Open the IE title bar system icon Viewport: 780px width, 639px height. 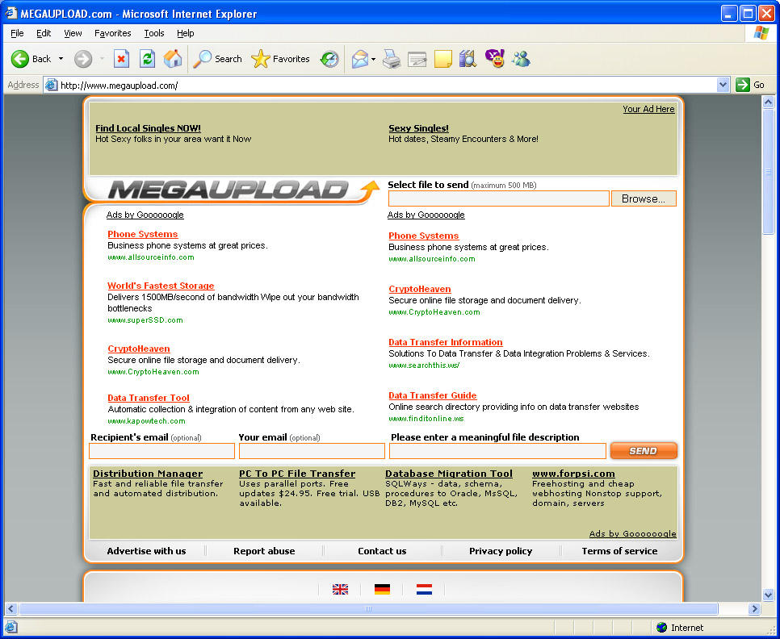click(x=10, y=13)
